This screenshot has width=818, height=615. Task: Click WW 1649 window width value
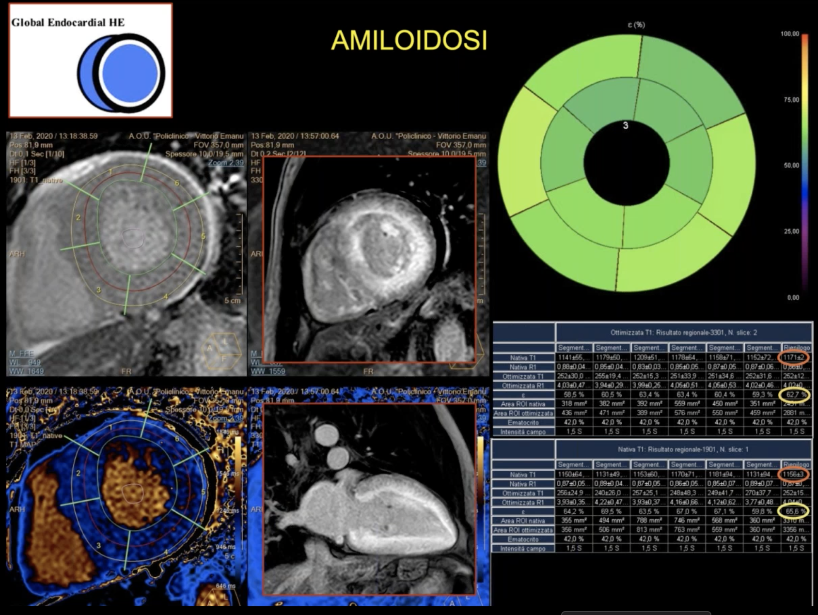pyautogui.click(x=26, y=371)
